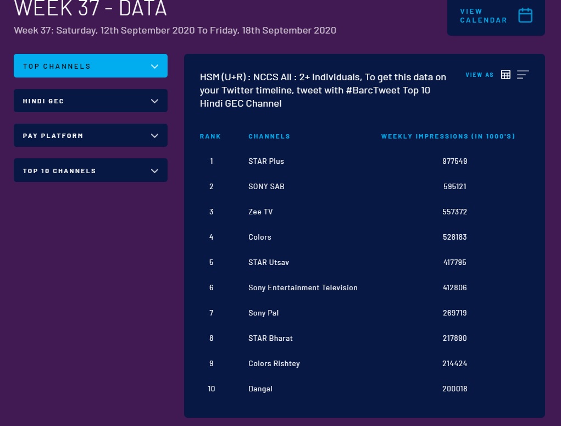The height and width of the screenshot is (426, 561).
Task: Switch to the table grid view icon
Action: click(506, 75)
